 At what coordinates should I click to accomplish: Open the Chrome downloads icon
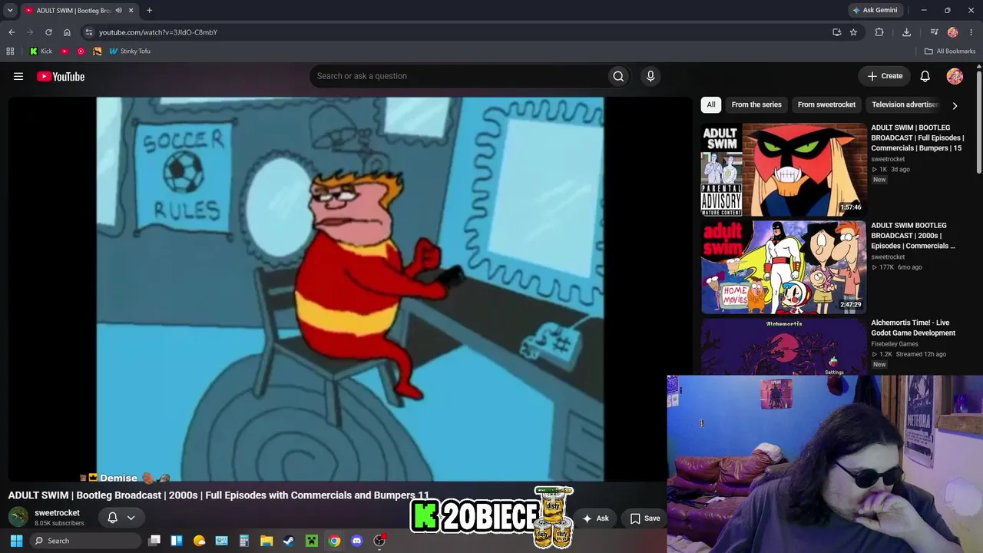click(906, 32)
